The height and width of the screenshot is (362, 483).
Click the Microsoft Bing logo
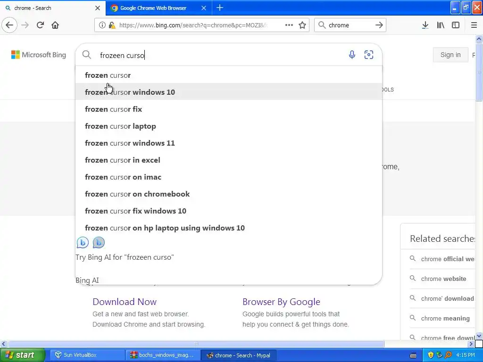[x=39, y=55]
